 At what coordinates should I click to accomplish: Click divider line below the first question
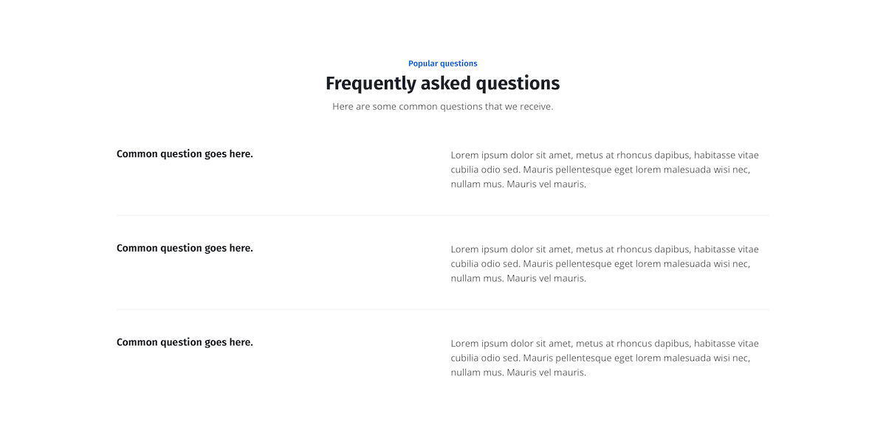(x=442, y=215)
